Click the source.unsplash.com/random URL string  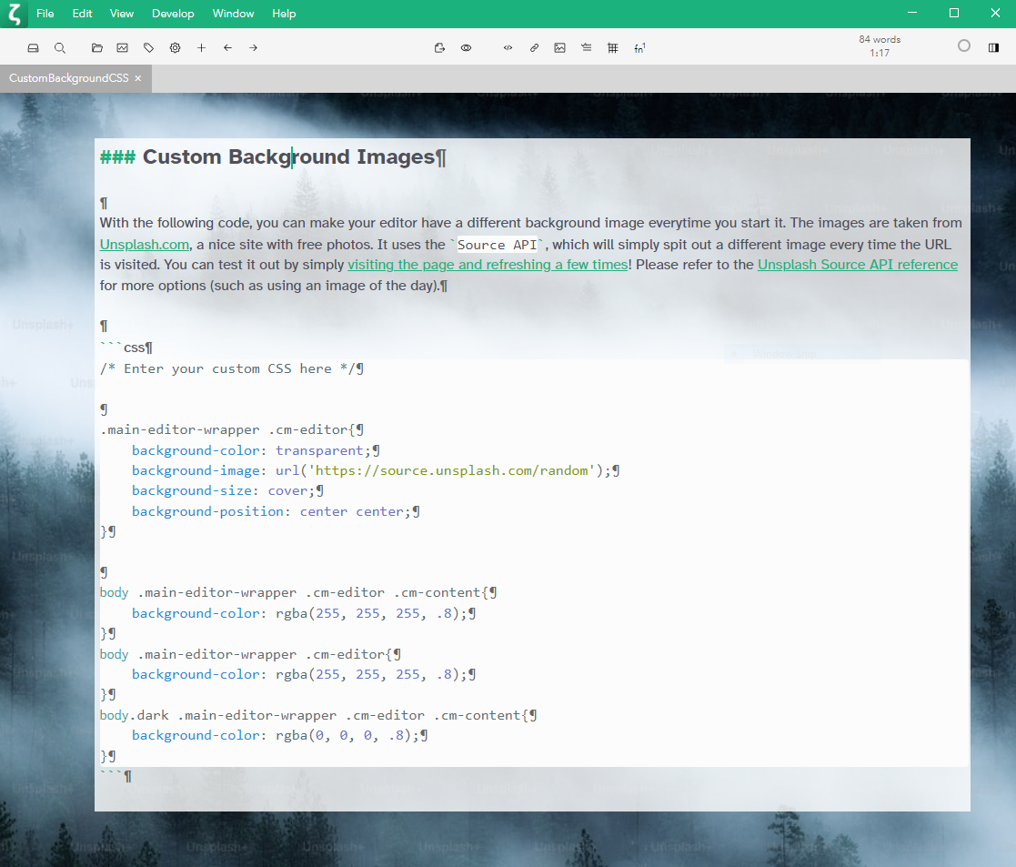coord(452,470)
